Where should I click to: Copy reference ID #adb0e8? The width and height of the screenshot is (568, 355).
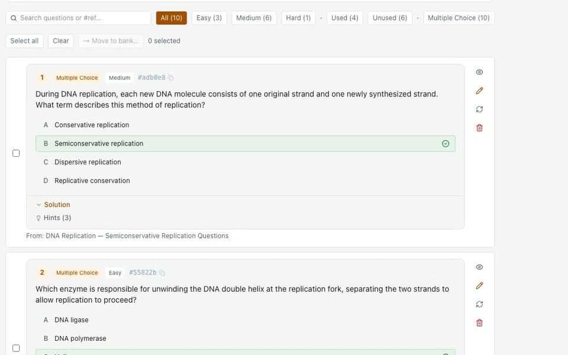(170, 78)
